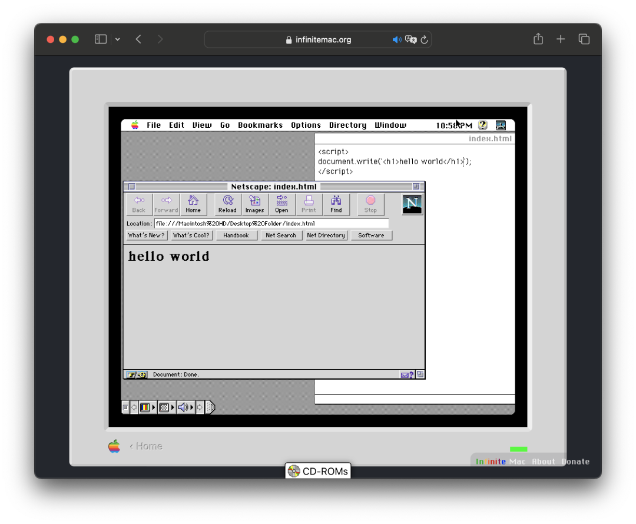
Task: Open the Donate link
Action: point(575,462)
